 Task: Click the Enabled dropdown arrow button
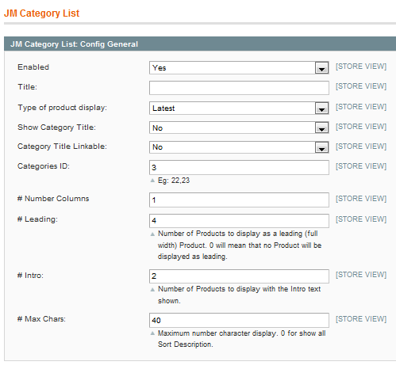321,68
